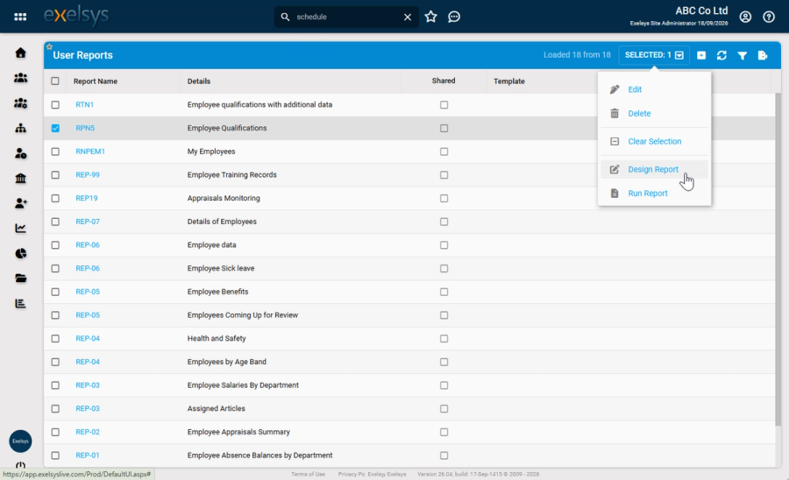Click the Shared column header

pos(444,81)
